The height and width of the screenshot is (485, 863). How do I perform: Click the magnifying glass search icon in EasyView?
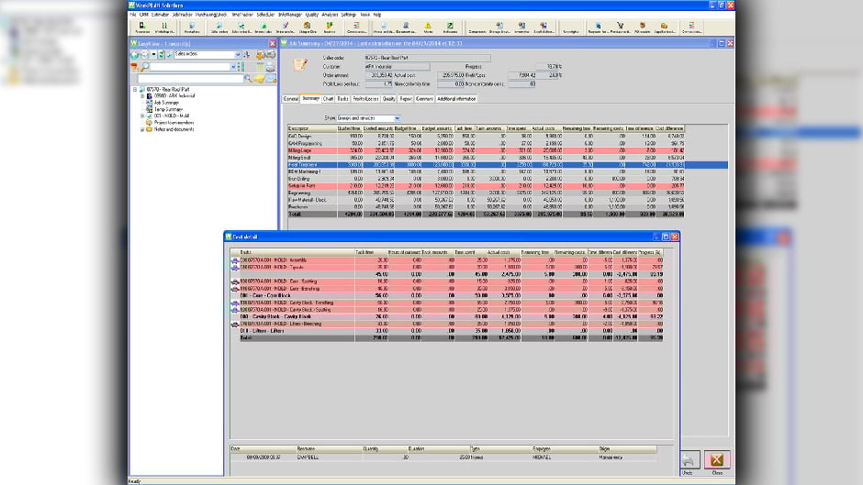coord(144,67)
